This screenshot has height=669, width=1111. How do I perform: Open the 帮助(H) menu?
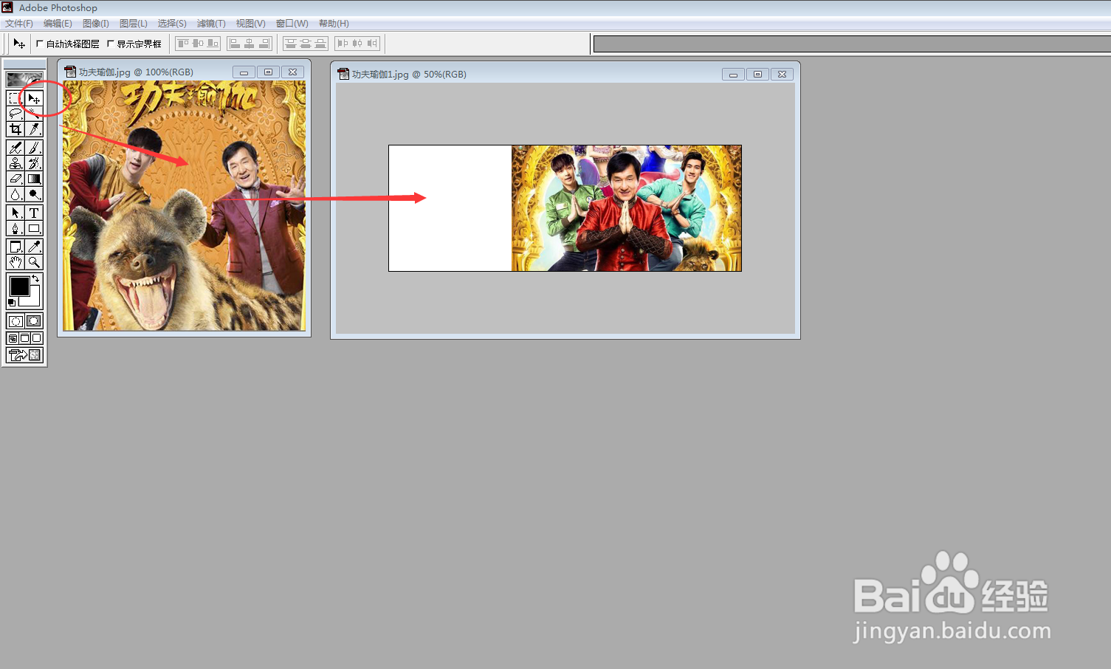(x=334, y=24)
